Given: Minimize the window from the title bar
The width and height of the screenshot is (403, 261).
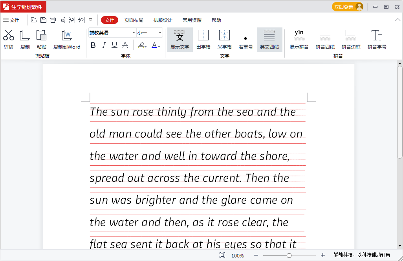Looking at the screenshot, I should click(375, 7).
